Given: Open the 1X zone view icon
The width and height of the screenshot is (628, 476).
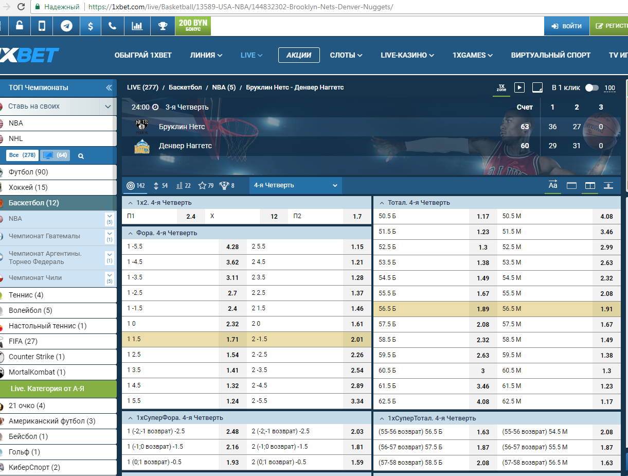Looking at the screenshot, I should pyautogui.click(x=501, y=87).
